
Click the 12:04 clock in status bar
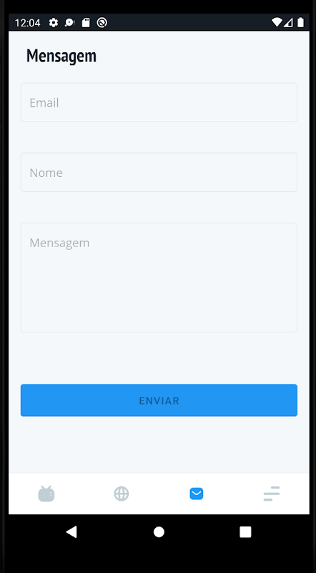point(27,23)
